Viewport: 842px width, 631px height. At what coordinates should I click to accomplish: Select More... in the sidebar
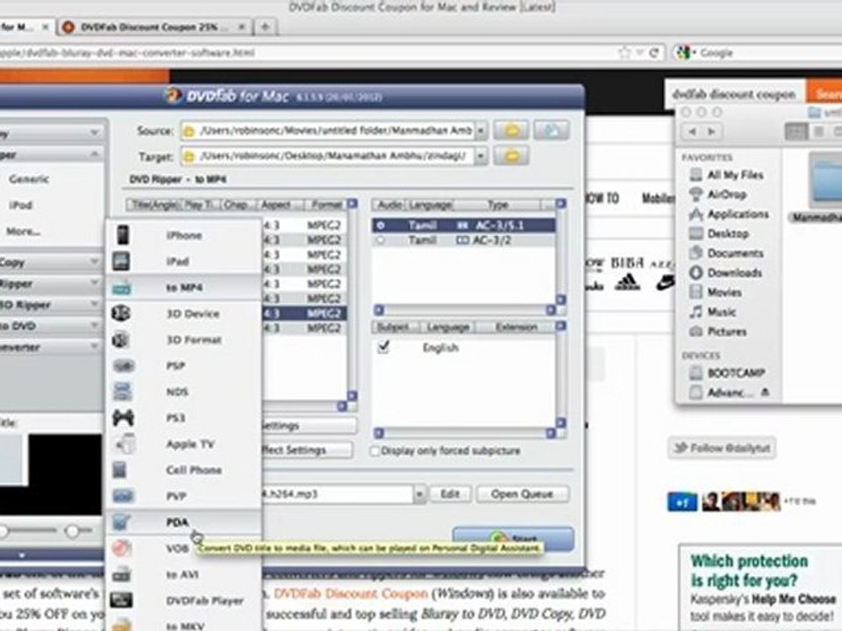pyautogui.click(x=23, y=231)
